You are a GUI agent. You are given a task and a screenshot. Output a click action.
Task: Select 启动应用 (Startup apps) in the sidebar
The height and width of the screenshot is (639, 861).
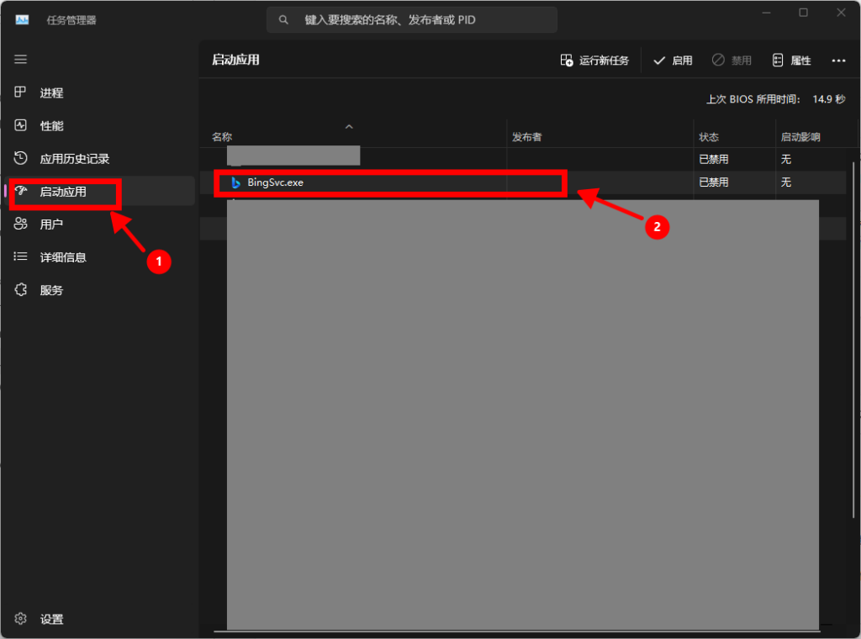(63, 192)
